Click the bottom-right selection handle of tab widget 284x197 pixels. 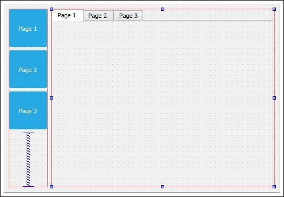click(x=274, y=187)
